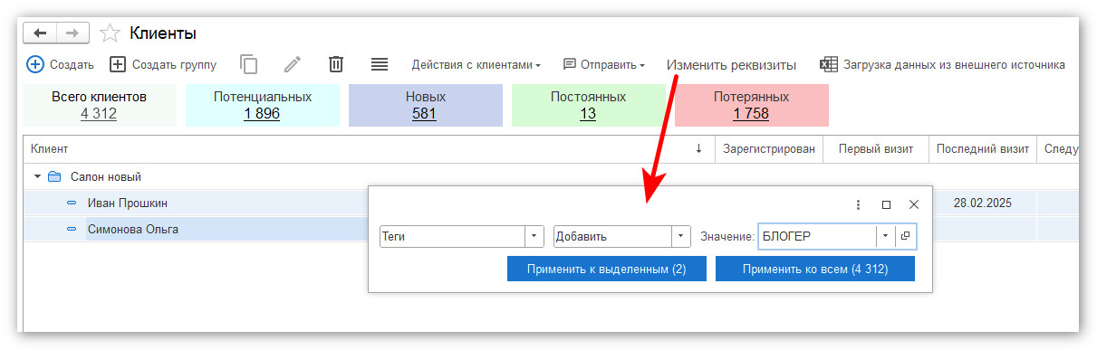Open the Отправить dropdown menu
This screenshot has height=350, width=1097.
(604, 65)
